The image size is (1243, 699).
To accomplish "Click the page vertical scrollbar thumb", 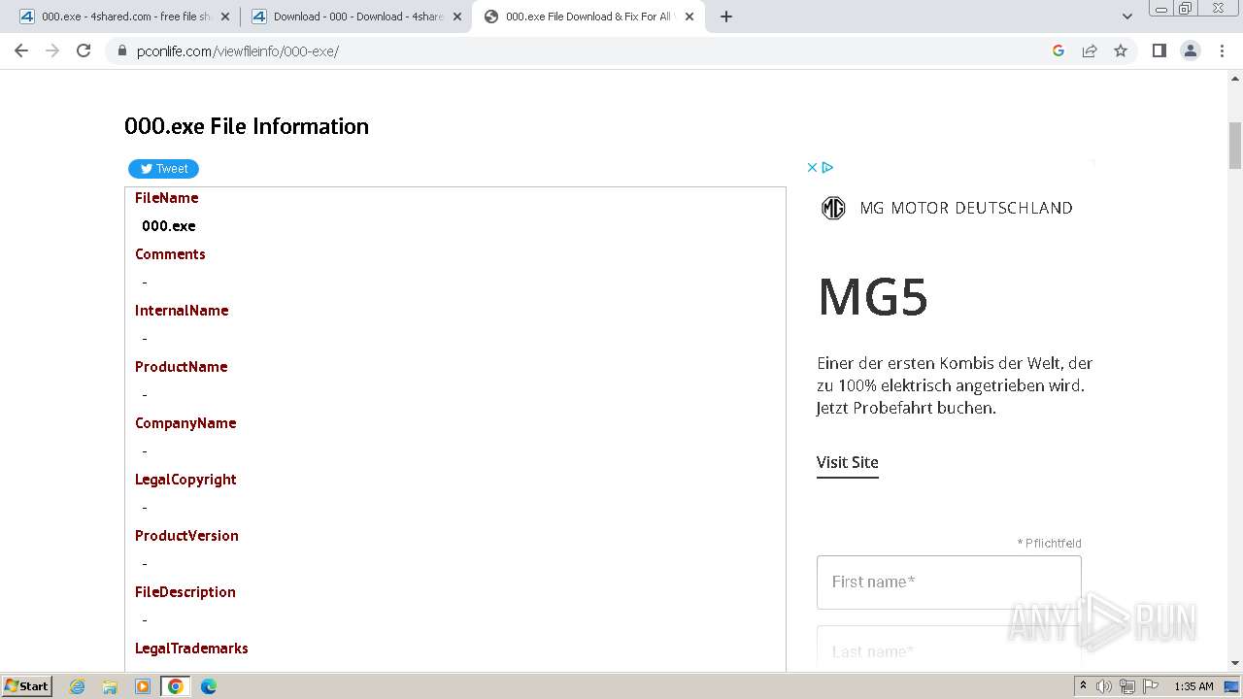I will click(1235, 146).
